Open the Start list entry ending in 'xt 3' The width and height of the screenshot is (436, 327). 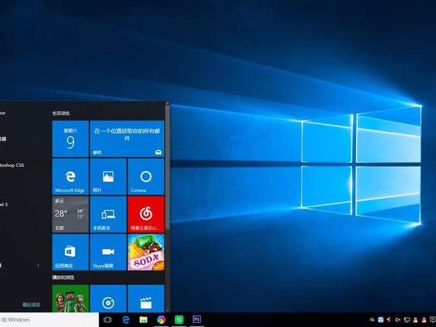tap(4, 204)
